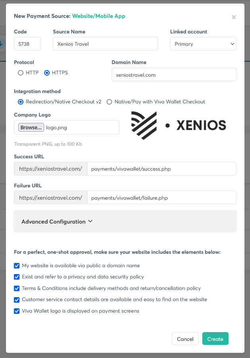Open the Linked account dropdown
Image resolution: width=250 pixels, height=358 pixels.
tap(203, 44)
